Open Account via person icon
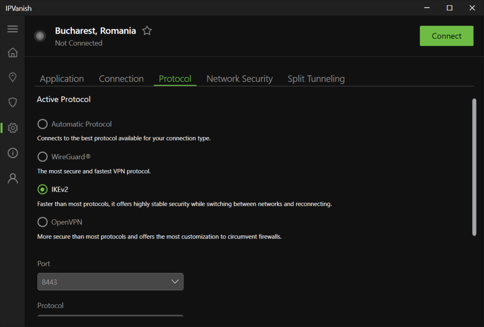Screen dimensions: 484x327 13,178
